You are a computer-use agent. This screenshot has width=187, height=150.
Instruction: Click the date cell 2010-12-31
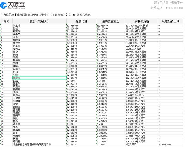(171, 144)
